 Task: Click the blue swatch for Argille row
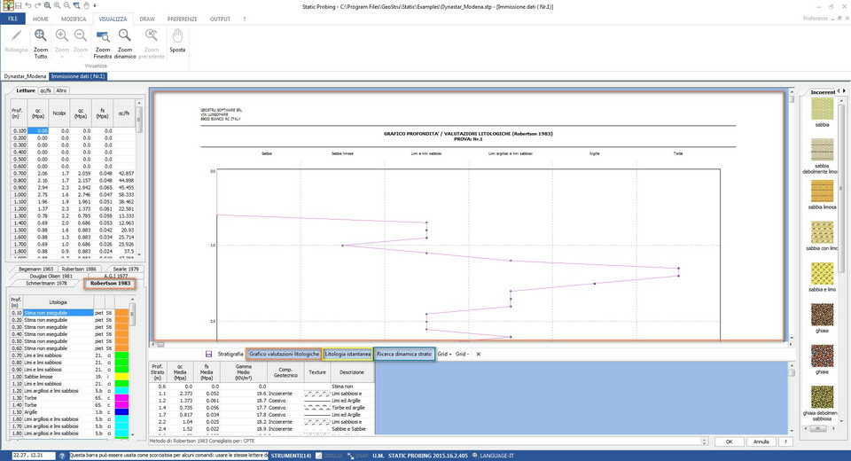[121, 412]
